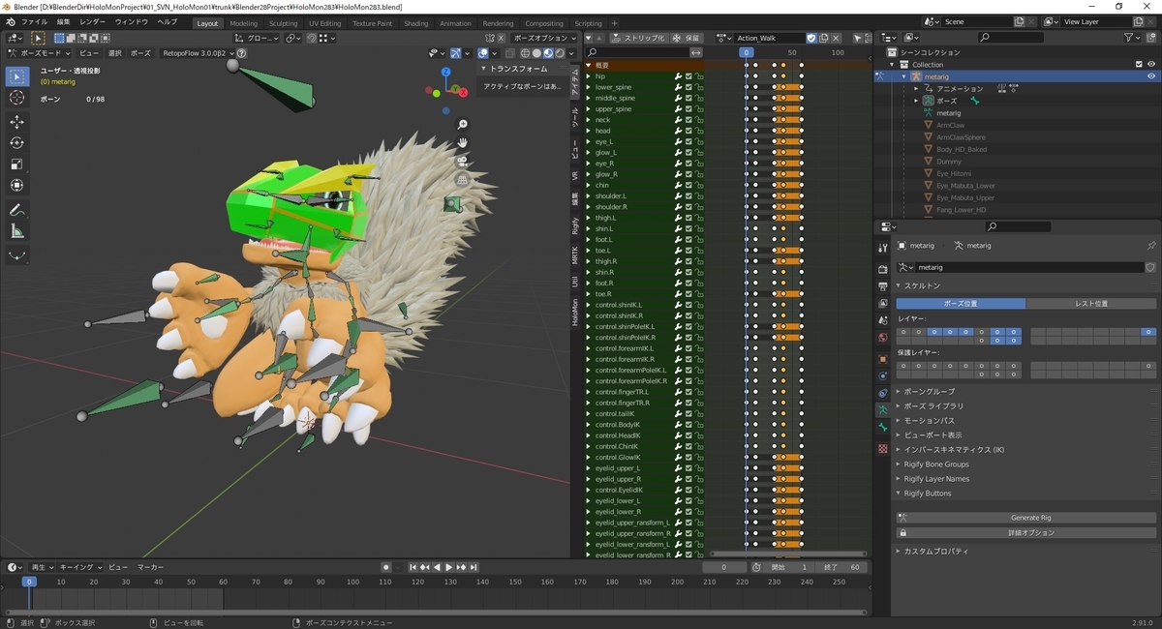
Task: Open the Render (レンダー) menu
Action: pos(93,21)
